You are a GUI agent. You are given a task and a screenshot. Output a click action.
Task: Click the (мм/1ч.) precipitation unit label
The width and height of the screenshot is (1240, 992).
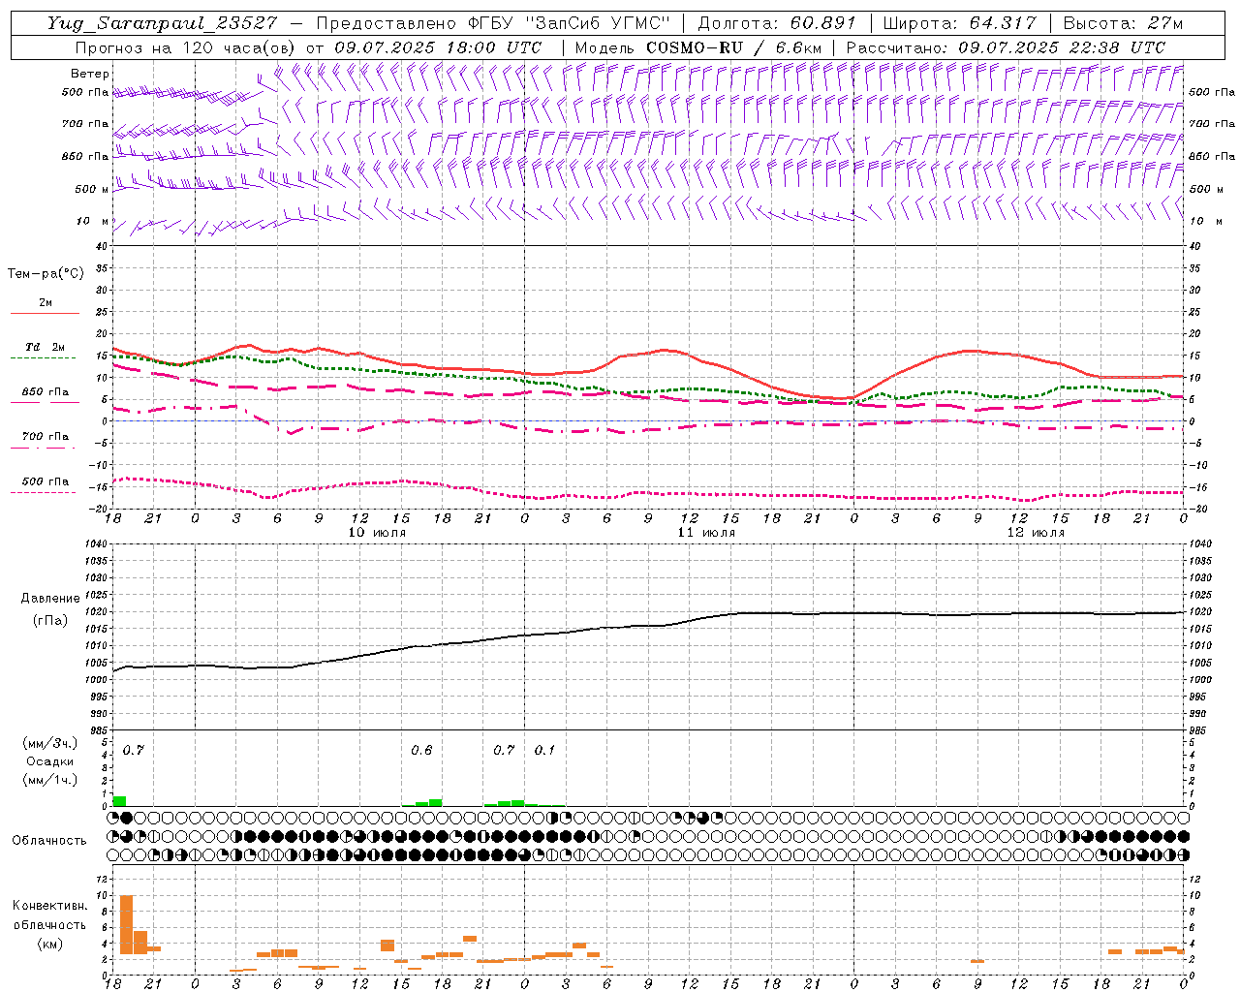pos(50,780)
